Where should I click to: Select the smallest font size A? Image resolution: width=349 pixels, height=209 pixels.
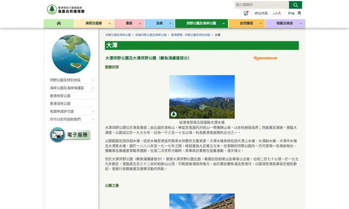[274, 14]
